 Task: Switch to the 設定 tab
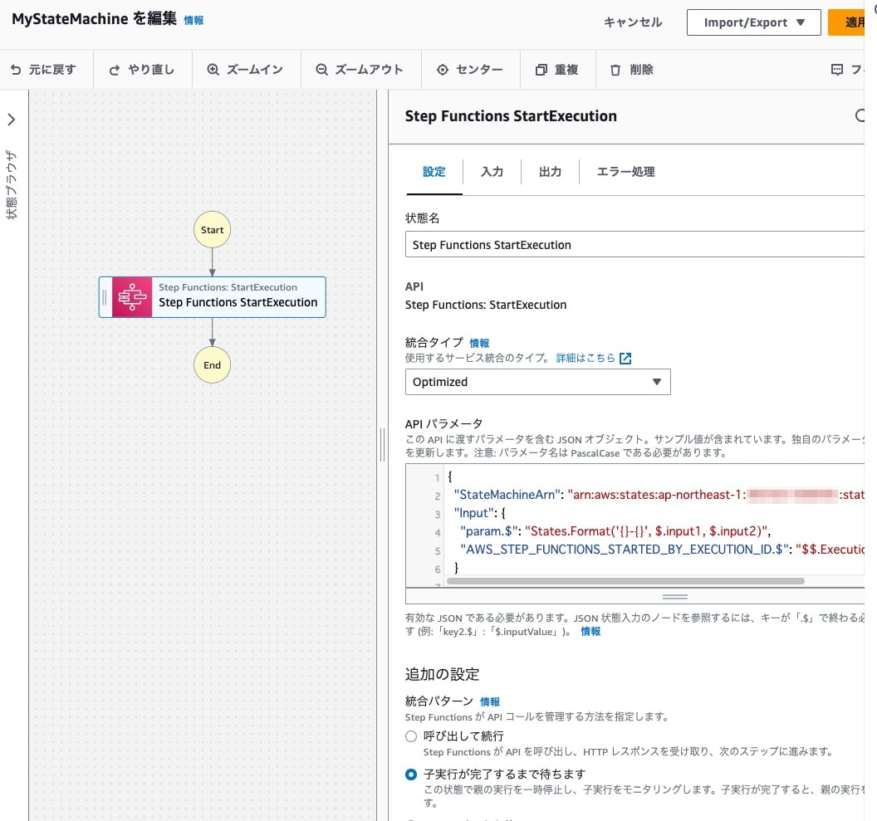(434, 172)
